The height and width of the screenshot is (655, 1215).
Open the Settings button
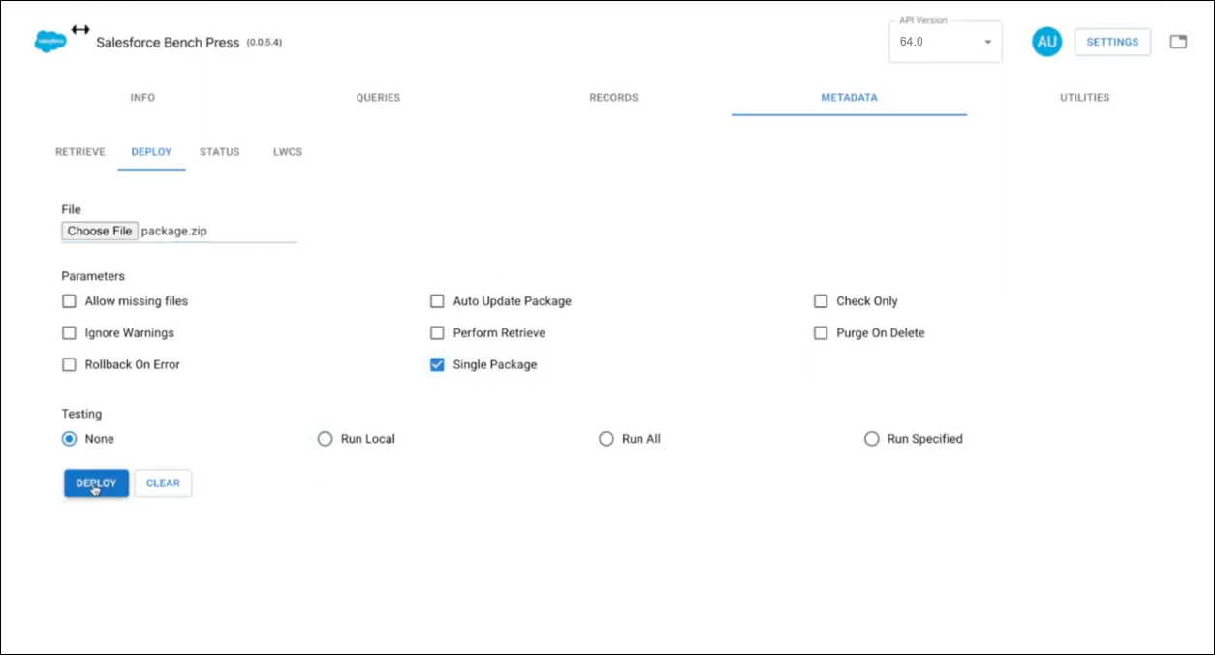[1112, 42]
